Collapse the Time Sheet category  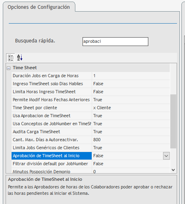tap(9, 68)
